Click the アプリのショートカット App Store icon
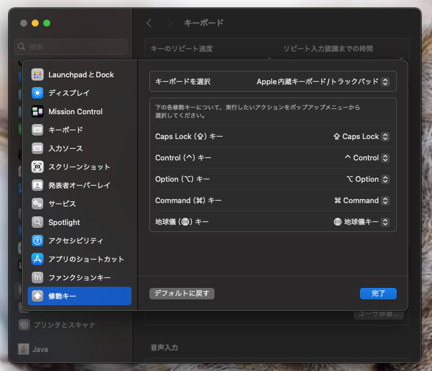Viewport: 432px width, 371px height. 37,260
